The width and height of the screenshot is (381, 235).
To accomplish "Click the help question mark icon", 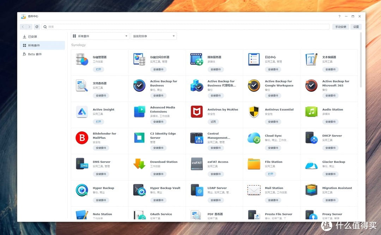I will tap(339, 17).
